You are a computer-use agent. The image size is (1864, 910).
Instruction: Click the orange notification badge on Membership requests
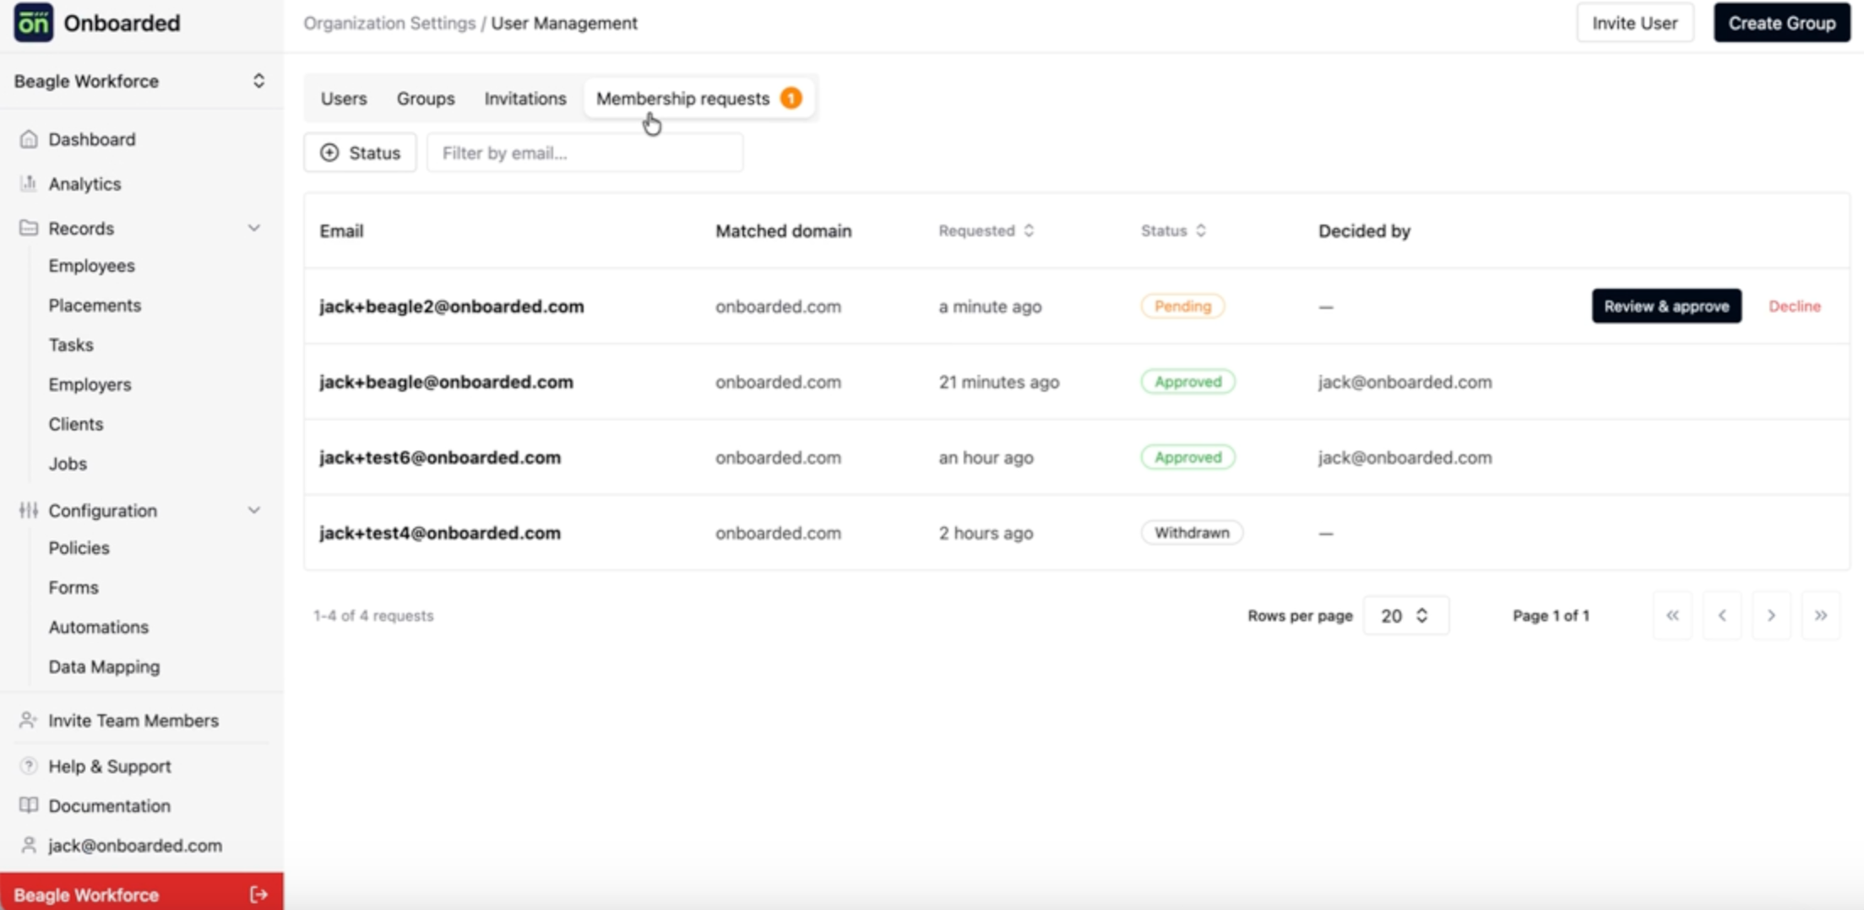point(791,98)
